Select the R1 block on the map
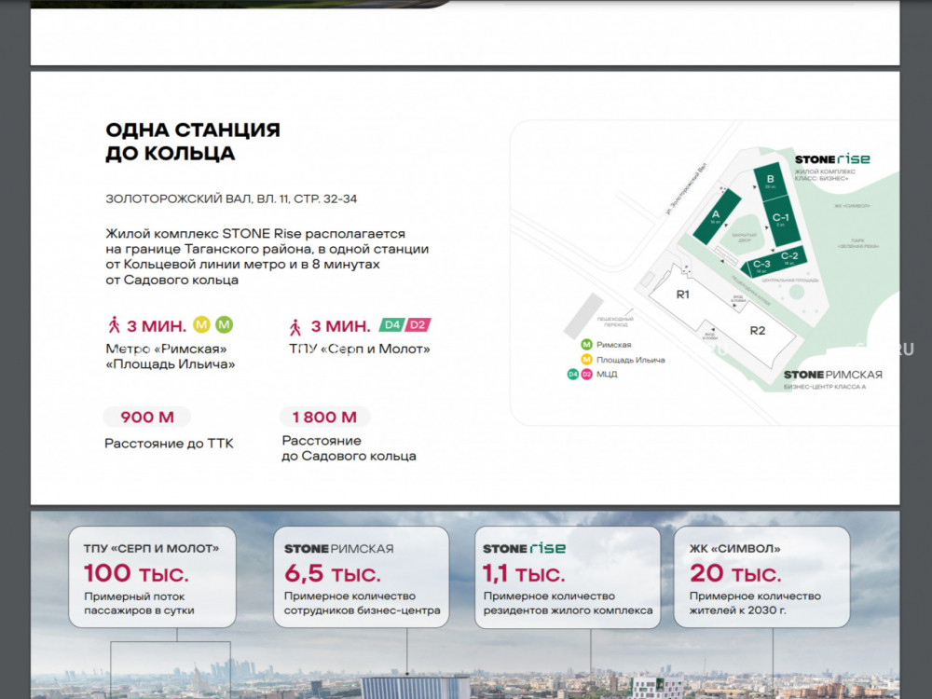 (682, 295)
